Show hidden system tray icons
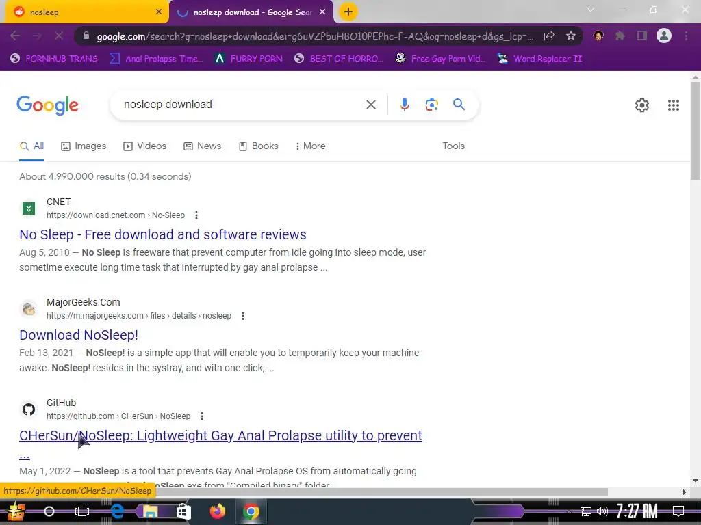Screen dimensions: 701x525 (x=569, y=511)
